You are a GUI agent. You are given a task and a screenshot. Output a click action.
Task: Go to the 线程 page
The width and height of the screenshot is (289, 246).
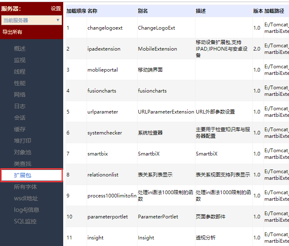(x=20, y=72)
